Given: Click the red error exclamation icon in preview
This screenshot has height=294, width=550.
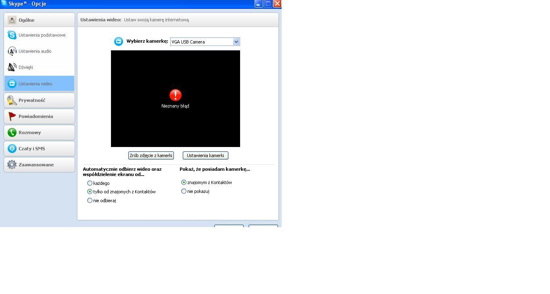Looking at the screenshot, I should (176, 95).
